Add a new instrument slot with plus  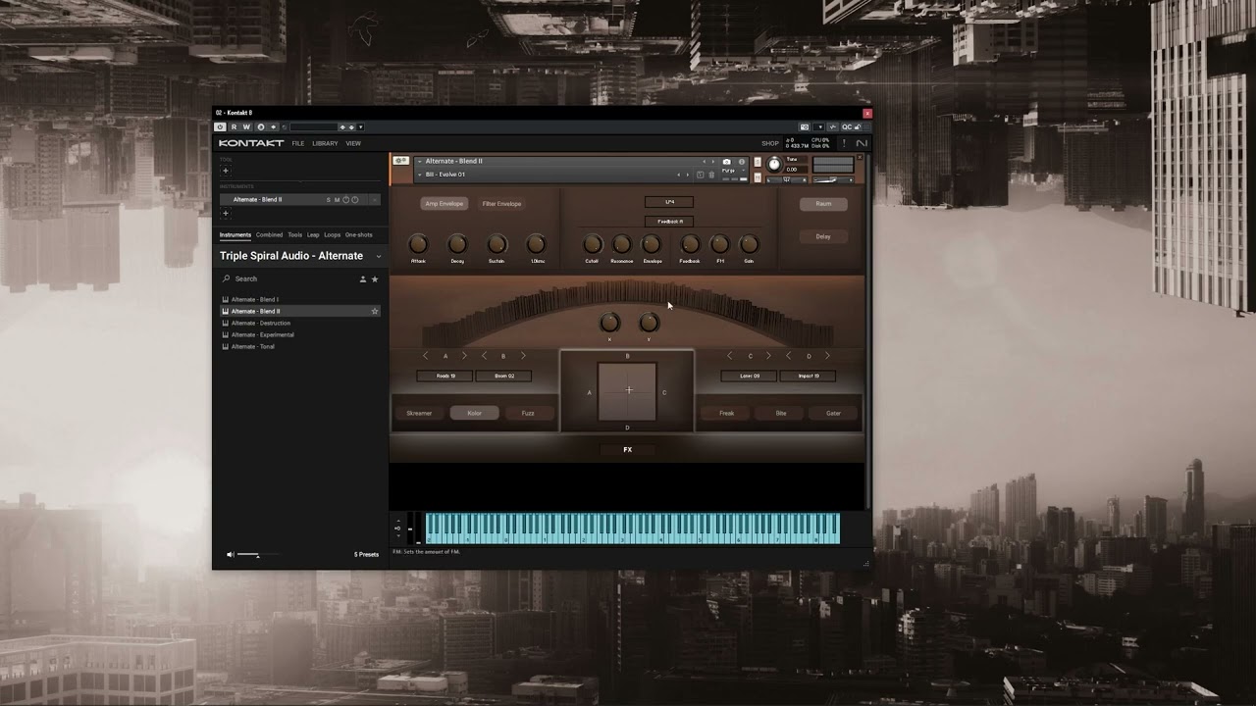click(x=225, y=213)
